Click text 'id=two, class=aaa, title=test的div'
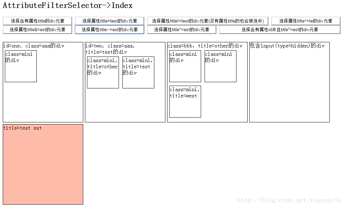Screen dimensions: 345x207 coord(110,49)
